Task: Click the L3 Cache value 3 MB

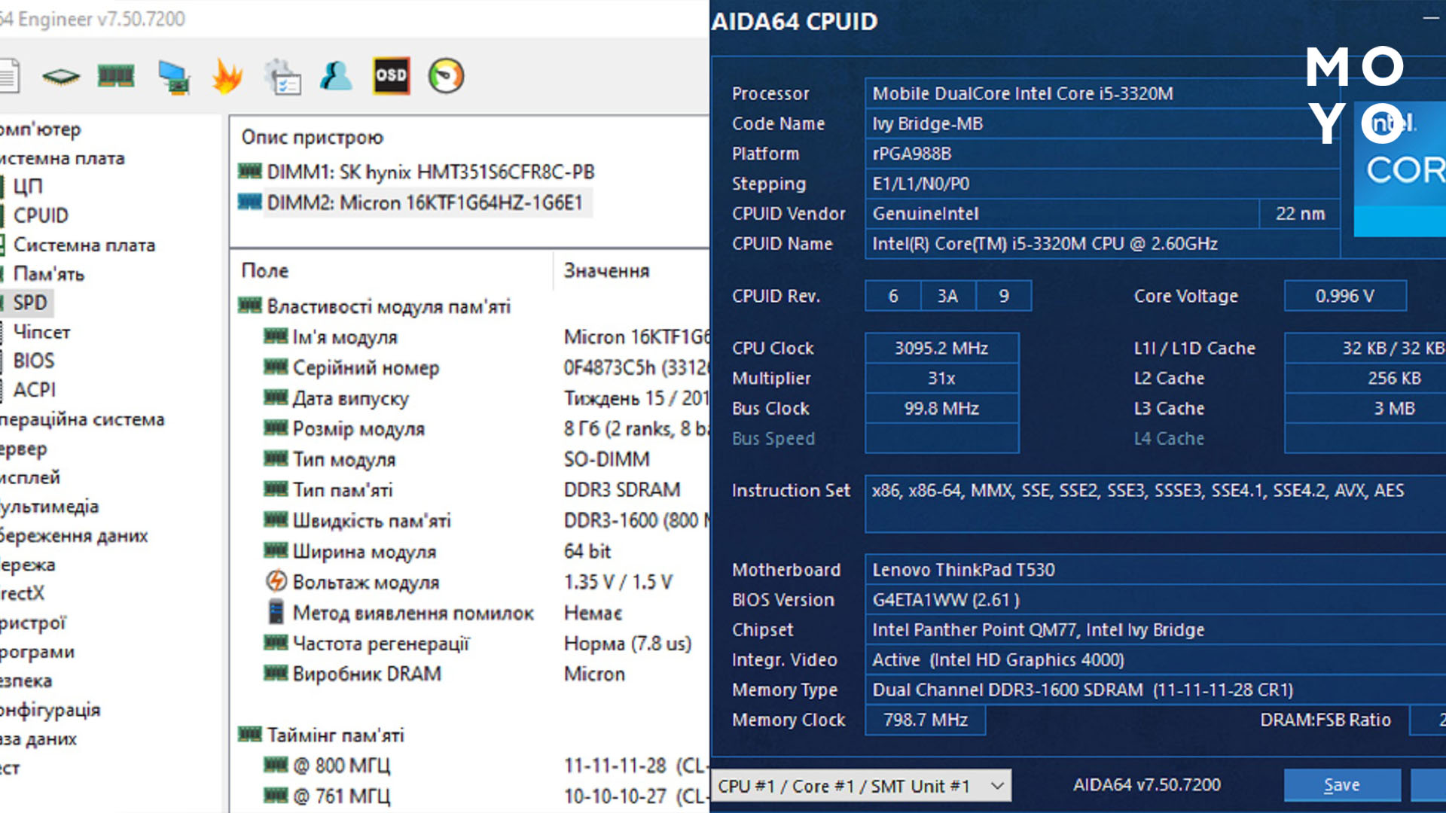Action: click(1365, 408)
